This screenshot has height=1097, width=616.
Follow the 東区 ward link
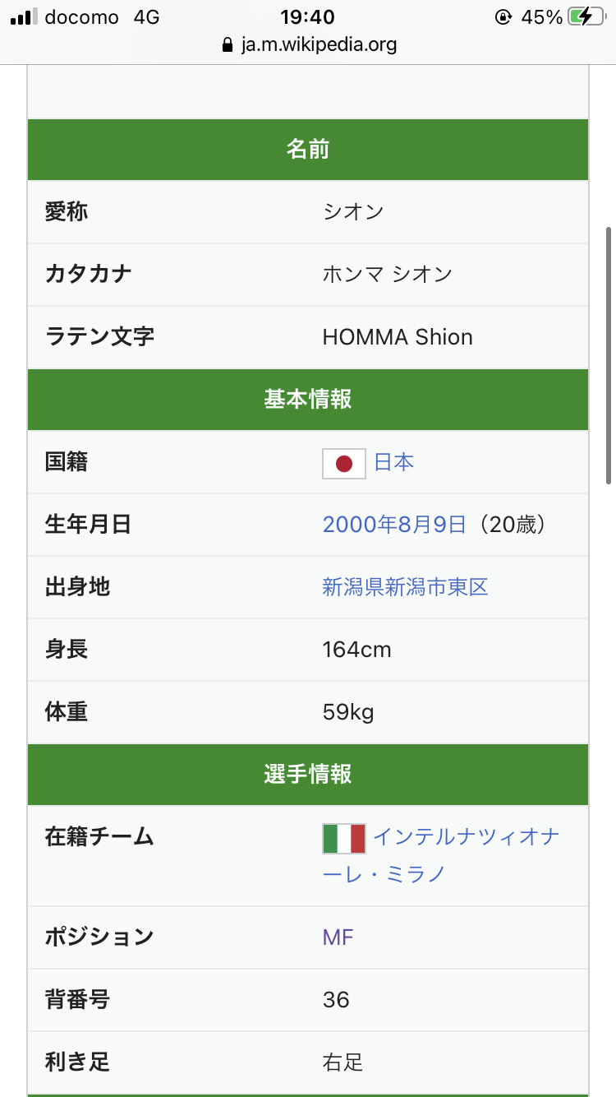467,587
